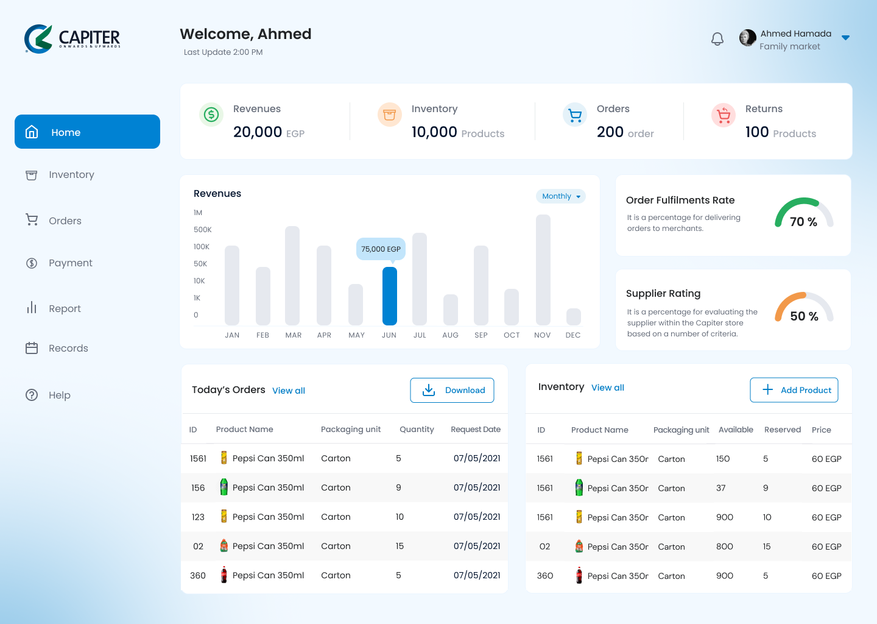Open the Payment sidebar item
877x624 pixels.
tap(59, 263)
